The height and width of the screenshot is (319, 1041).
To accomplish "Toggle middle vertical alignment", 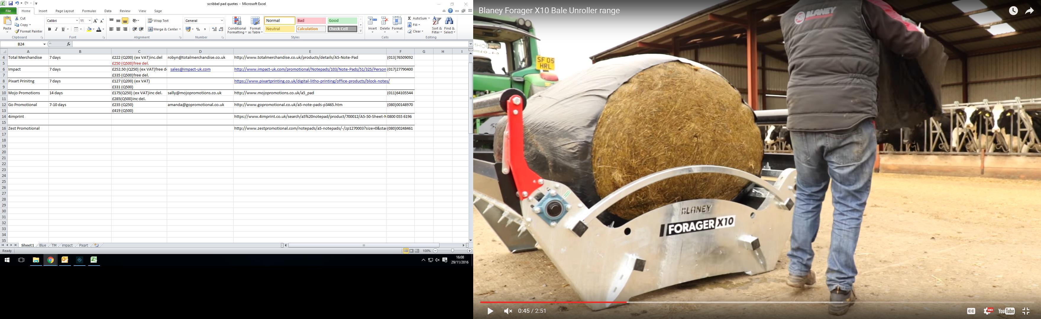I will pos(118,21).
